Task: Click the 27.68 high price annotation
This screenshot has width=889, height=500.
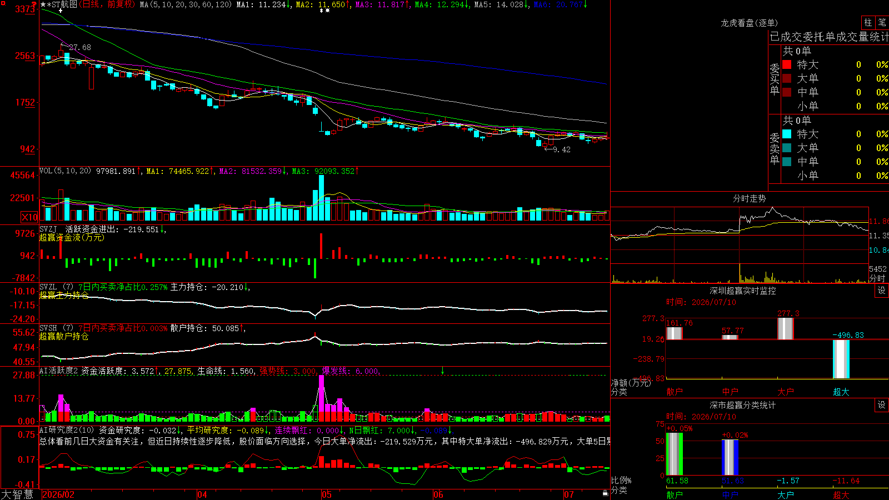Action: 80,47
